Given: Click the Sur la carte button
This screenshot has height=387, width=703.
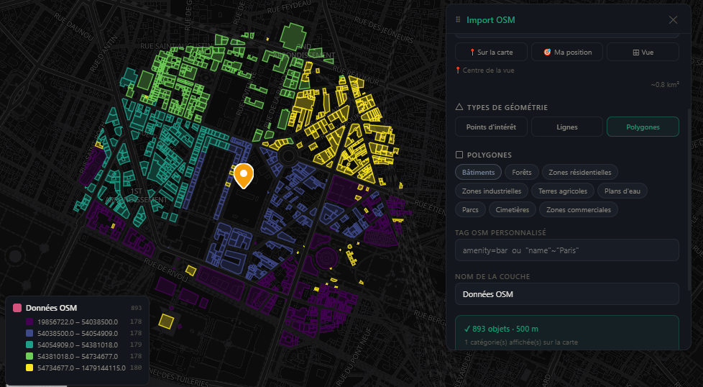Looking at the screenshot, I should point(491,52).
